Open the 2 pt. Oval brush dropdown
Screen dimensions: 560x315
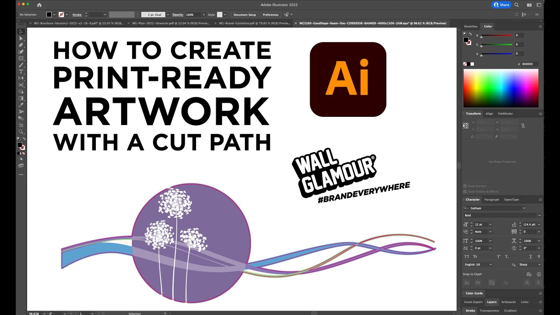167,14
